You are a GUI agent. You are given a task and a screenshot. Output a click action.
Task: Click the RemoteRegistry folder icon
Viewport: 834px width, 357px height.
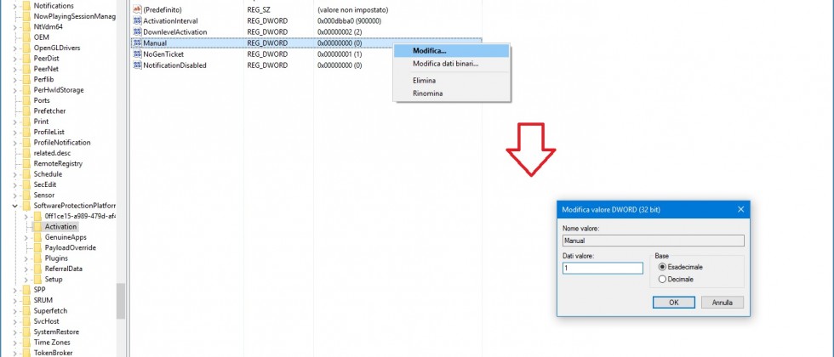tap(26, 163)
